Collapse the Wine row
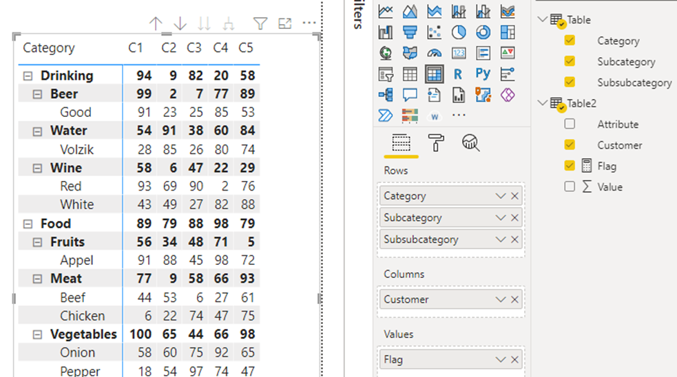The image size is (677, 377). coord(38,169)
